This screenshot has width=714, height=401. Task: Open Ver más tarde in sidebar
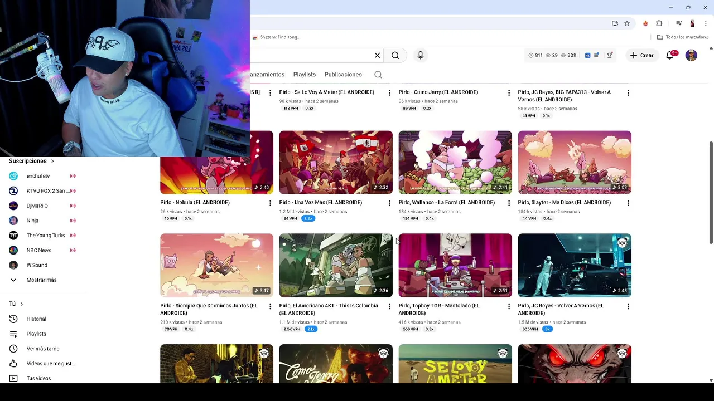(42, 349)
